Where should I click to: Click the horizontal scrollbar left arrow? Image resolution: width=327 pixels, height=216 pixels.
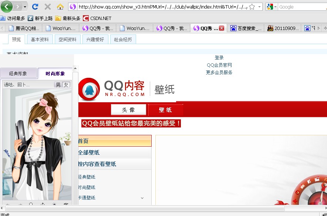pyautogui.click(x=2, y=208)
